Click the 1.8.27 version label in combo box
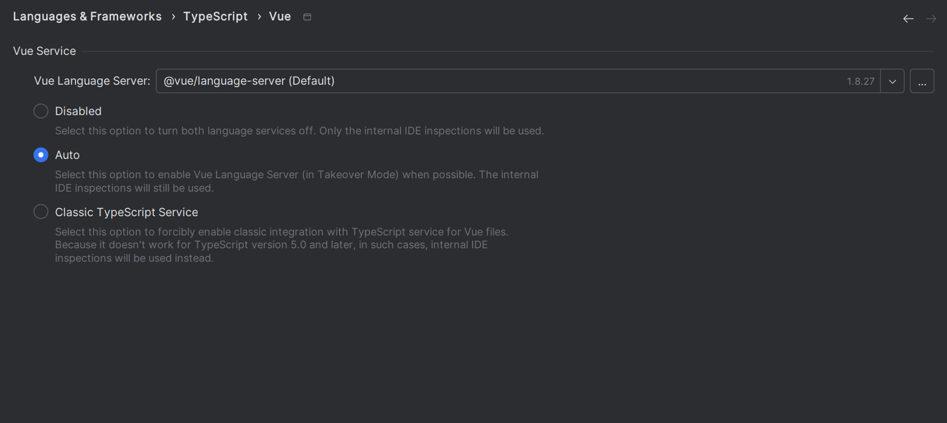The image size is (947, 423). 860,81
